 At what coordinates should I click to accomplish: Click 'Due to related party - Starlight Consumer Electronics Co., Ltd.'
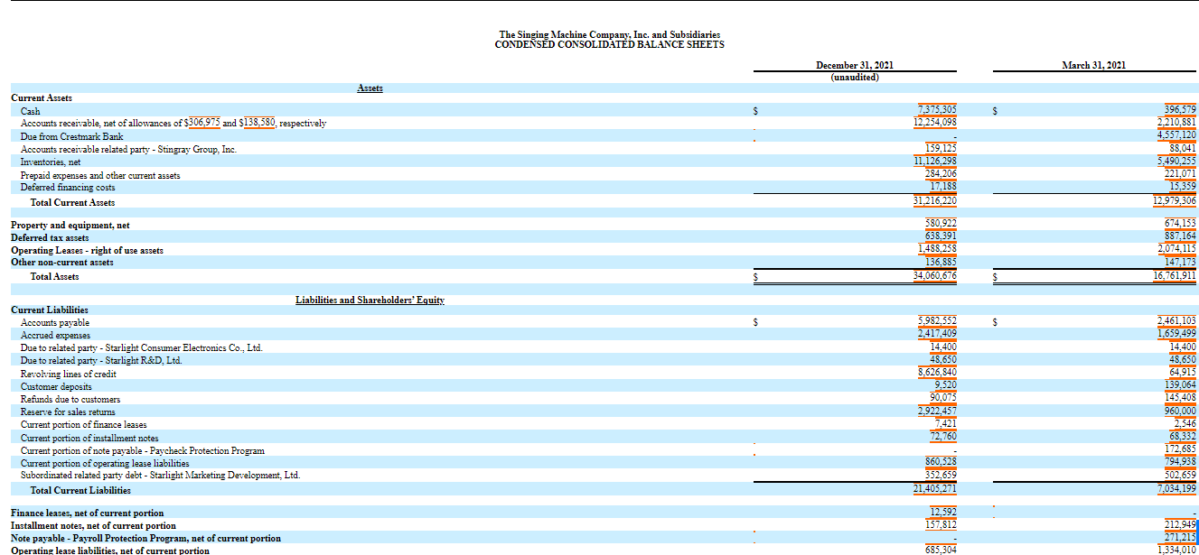tap(142, 347)
